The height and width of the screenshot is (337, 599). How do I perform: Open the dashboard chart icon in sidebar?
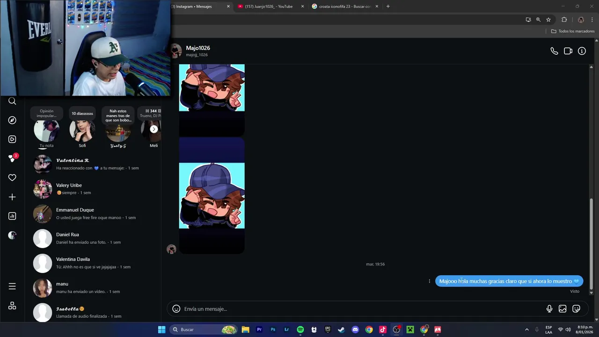(12, 216)
